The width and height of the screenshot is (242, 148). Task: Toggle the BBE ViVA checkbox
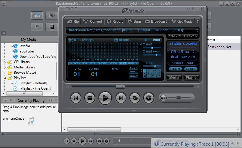(x=144, y=51)
